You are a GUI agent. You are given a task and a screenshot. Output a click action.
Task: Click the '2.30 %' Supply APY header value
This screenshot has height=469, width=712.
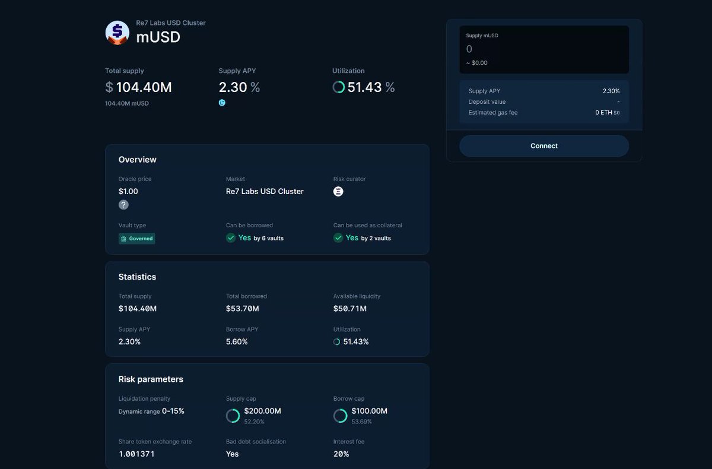tap(239, 87)
